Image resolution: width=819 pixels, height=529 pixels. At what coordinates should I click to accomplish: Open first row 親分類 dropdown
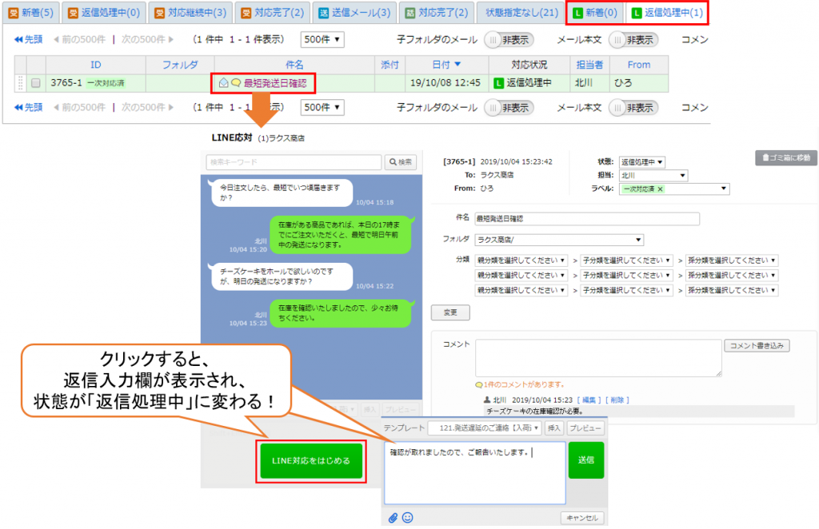coord(521,261)
